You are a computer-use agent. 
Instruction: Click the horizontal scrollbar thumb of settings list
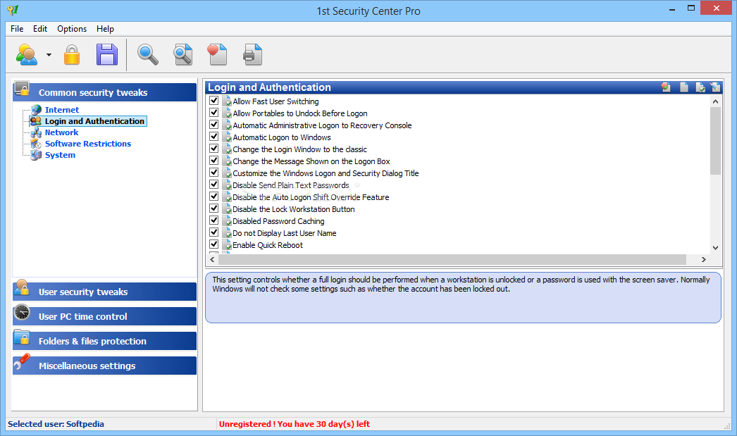point(452,259)
